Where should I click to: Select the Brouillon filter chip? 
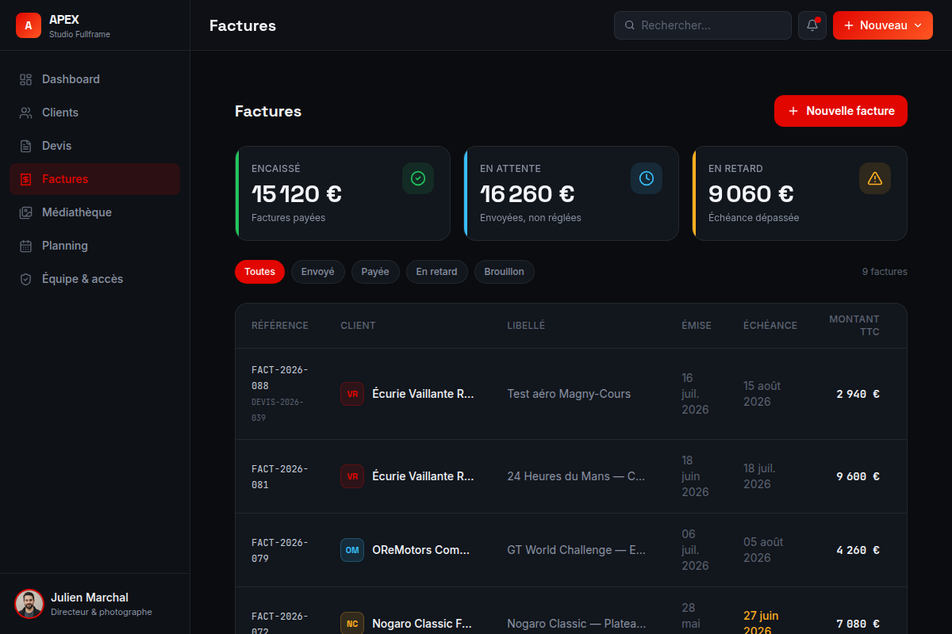(505, 272)
